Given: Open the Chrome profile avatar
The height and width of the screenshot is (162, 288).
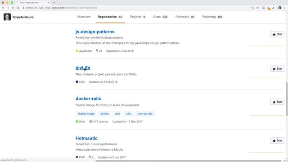Looking at the screenshot, I should [x=280, y=8].
